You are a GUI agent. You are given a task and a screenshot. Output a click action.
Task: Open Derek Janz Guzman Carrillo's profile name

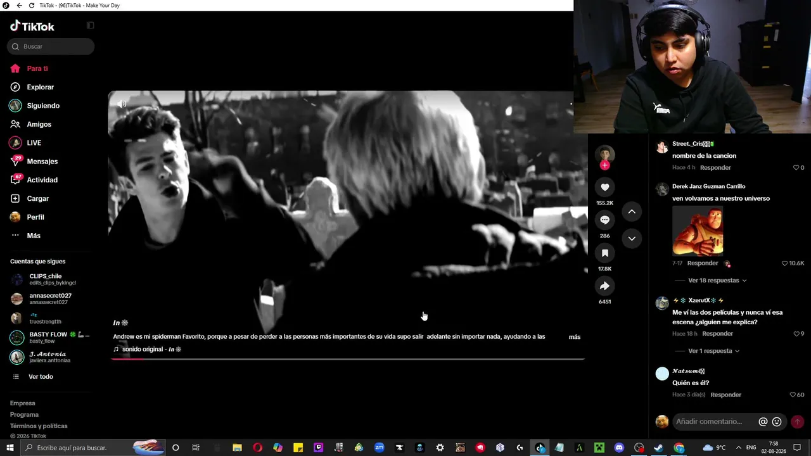pyautogui.click(x=708, y=187)
